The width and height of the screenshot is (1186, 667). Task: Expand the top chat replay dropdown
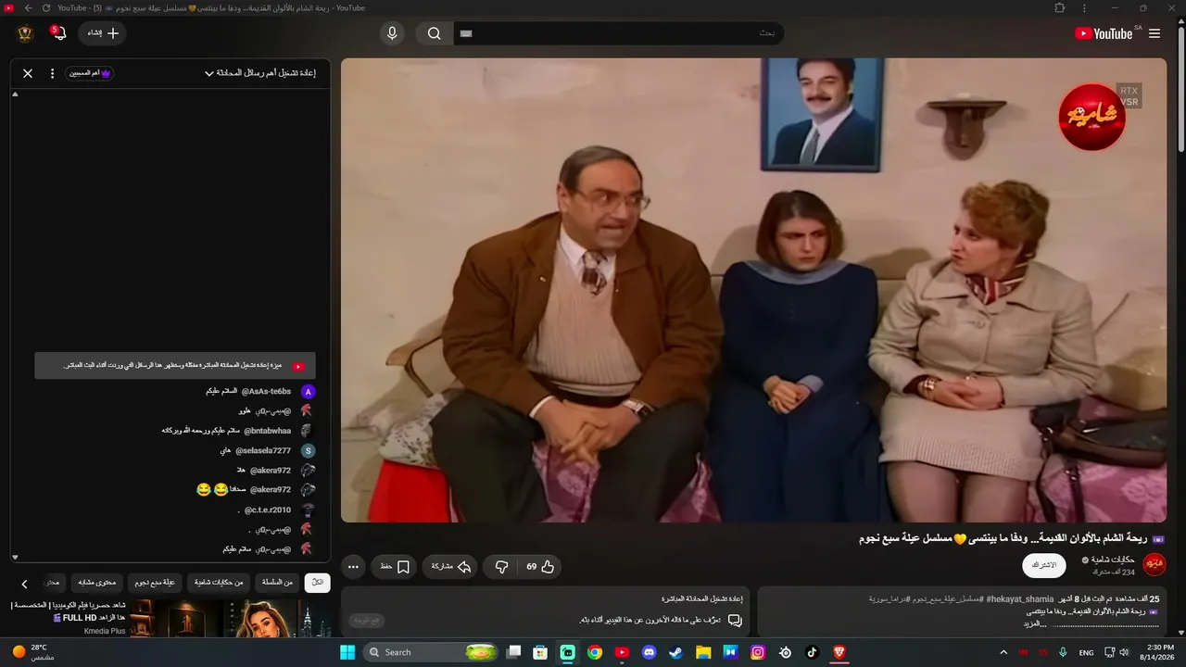coord(260,73)
